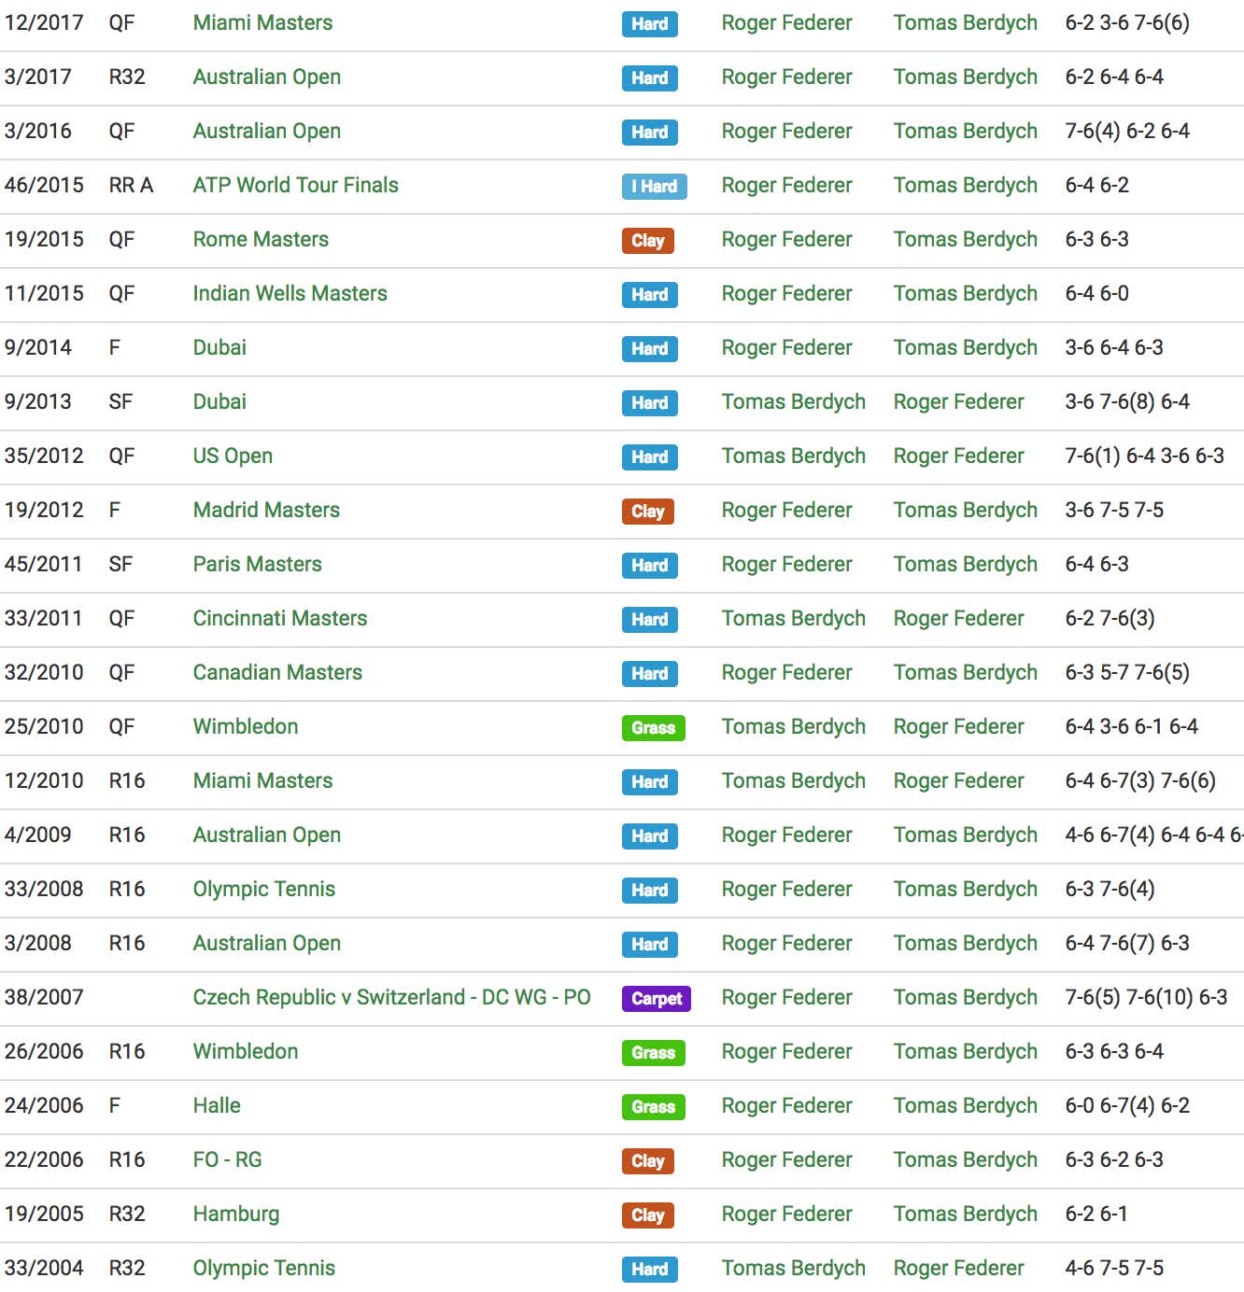Open the ATP World Tour Finals tournament link
This screenshot has height=1292, width=1244.
pos(295,185)
